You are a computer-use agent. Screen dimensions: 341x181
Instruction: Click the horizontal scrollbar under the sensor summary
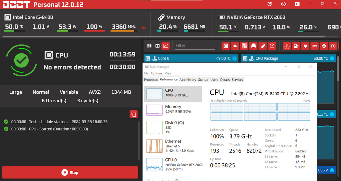(x=164, y=37)
